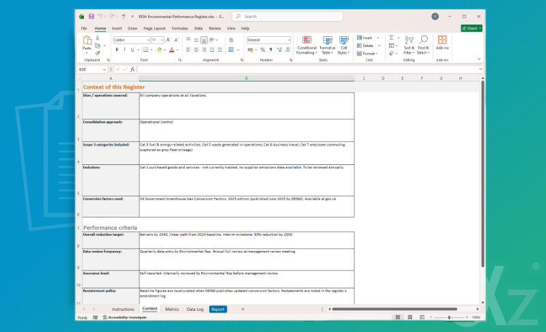Viewport: 546px width, 332px height.
Task: Toggle Align Left in Alignment group
Action: point(188,50)
